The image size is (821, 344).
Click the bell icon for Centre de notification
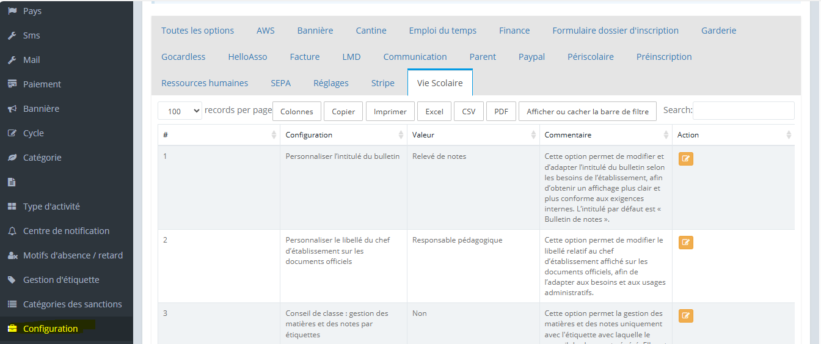click(12, 231)
